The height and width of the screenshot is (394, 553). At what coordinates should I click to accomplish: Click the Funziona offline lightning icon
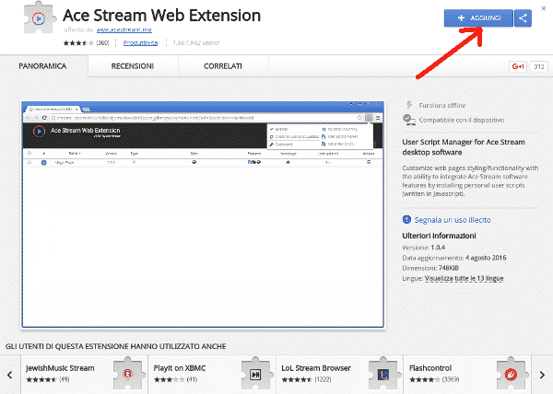[x=409, y=105]
